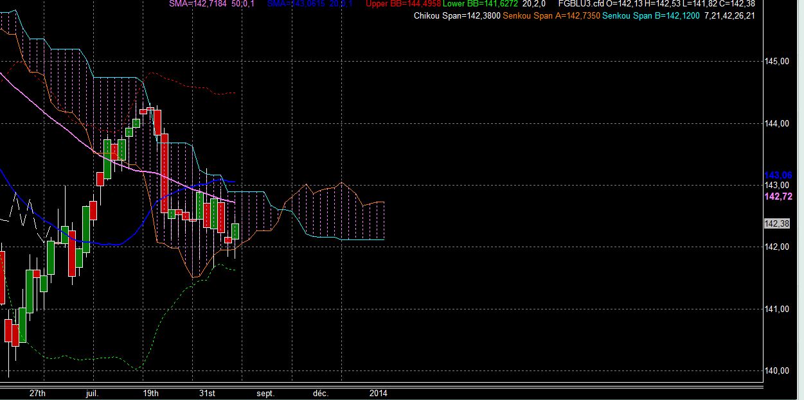Image resolution: width=804 pixels, height=400 pixels.
Task: Select the Chikou Span=142,3800 label
Action: tap(458, 15)
